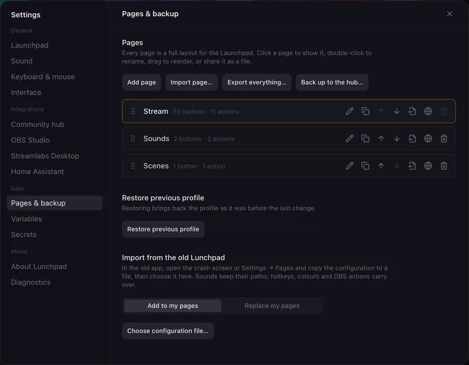The width and height of the screenshot is (469, 365).
Task: Open Variables settings section
Action: click(x=55, y=219)
